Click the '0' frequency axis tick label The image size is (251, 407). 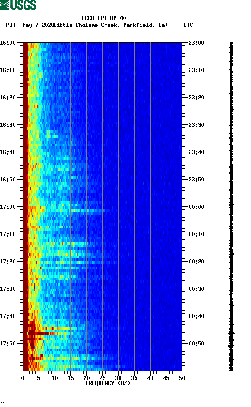pyautogui.click(x=23, y=378)
